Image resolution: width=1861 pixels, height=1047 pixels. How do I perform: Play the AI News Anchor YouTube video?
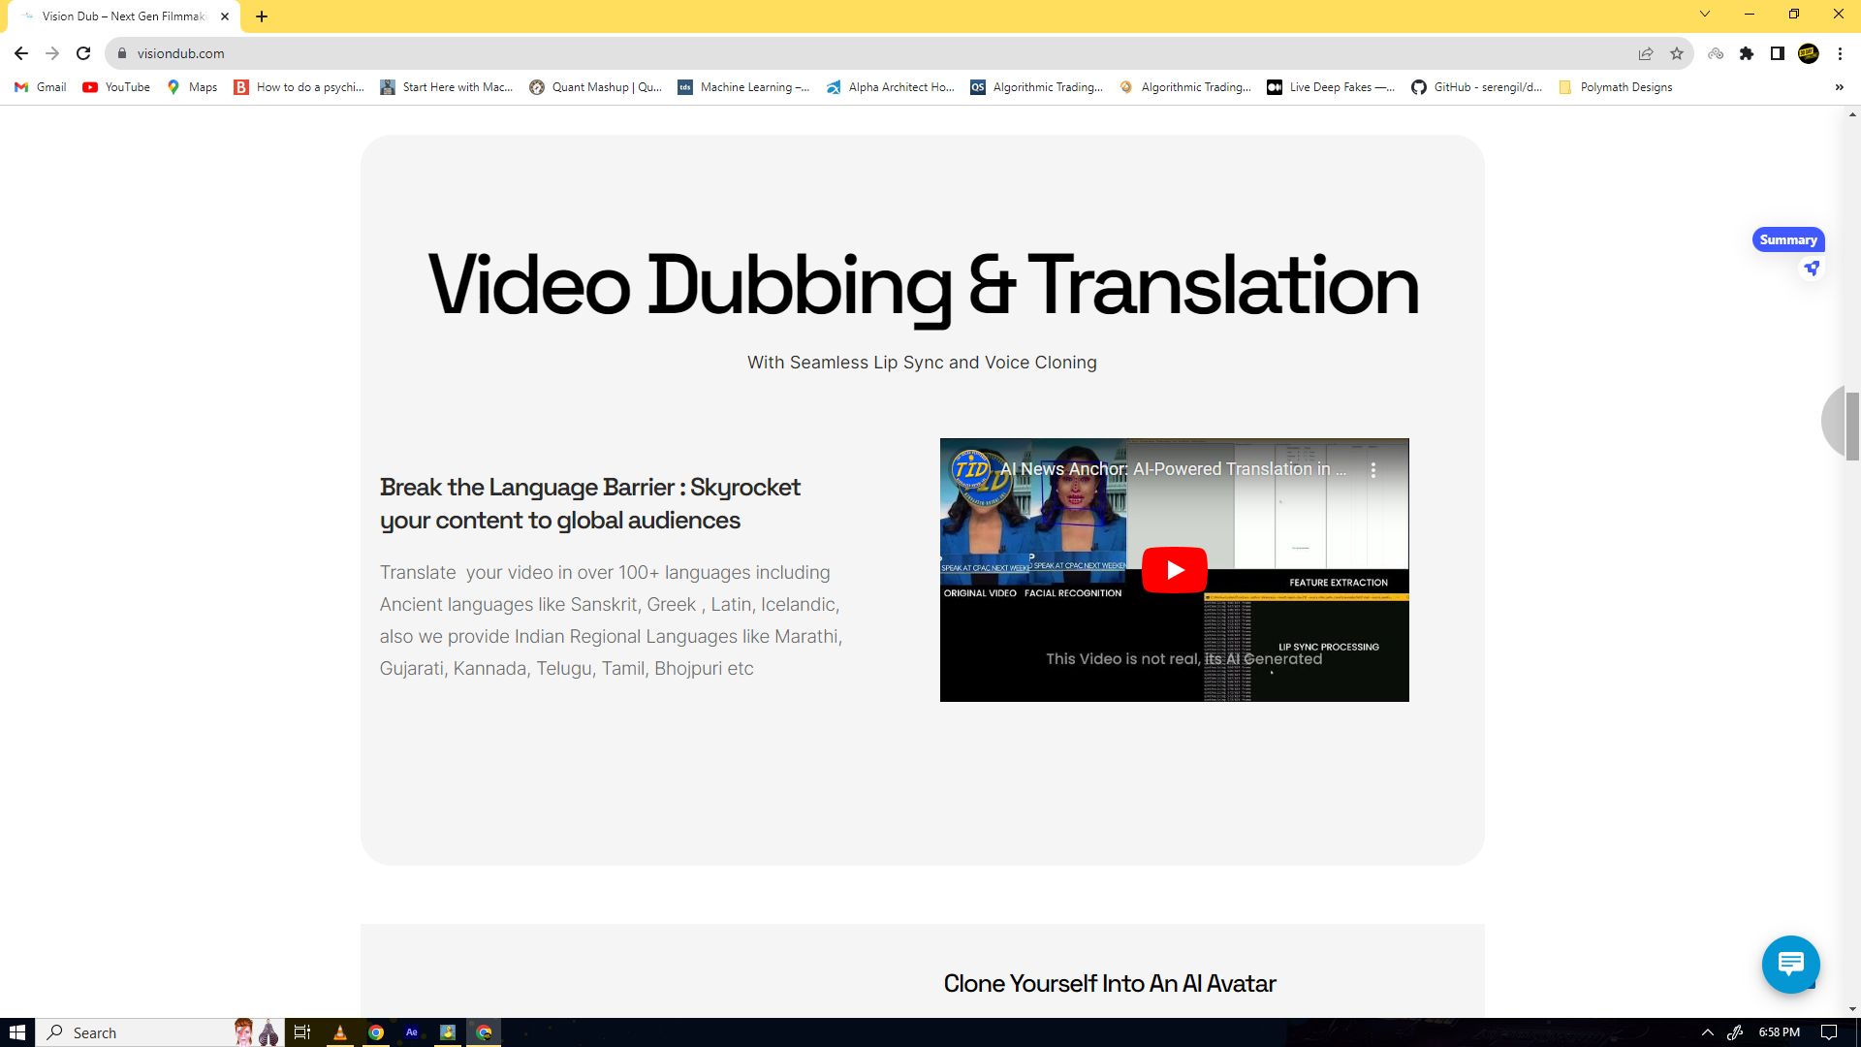[1174, 570]
